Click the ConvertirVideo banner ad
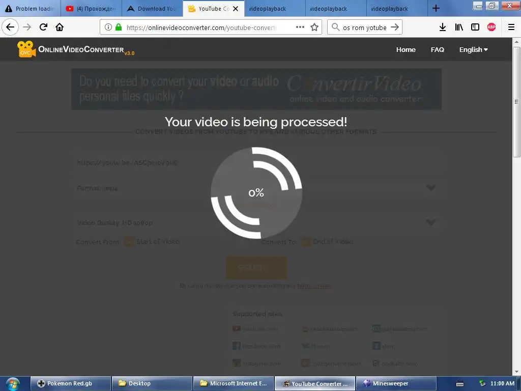521x391 pixels. [x=256, y=89]
